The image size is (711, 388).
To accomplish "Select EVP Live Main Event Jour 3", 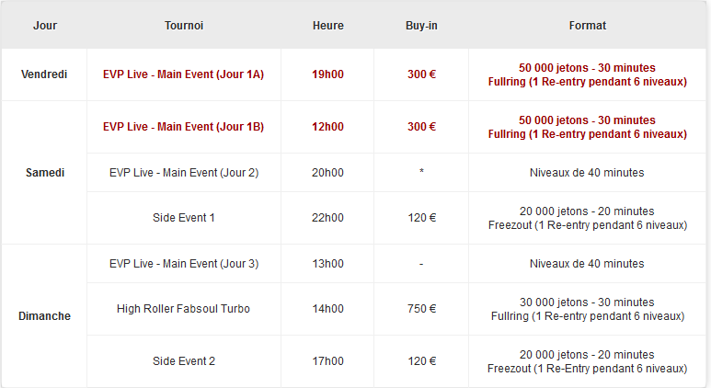I will click(x=184, y=264).
